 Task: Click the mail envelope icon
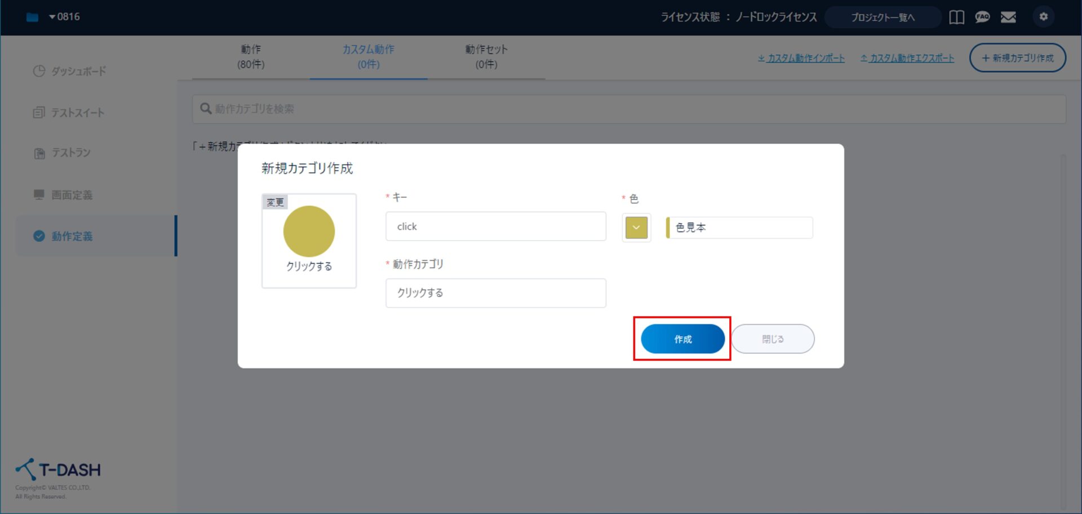tap(1008, 17)
